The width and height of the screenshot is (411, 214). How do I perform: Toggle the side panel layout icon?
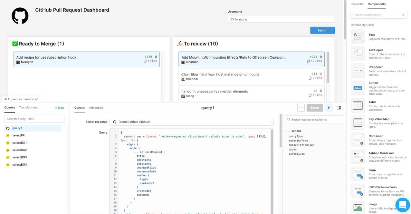339,108
